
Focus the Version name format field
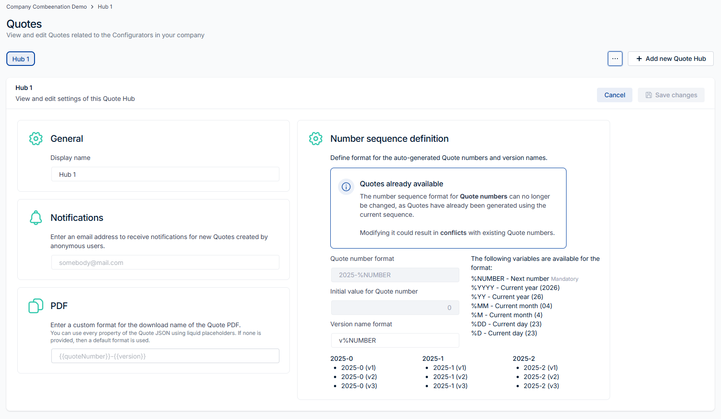395,340
